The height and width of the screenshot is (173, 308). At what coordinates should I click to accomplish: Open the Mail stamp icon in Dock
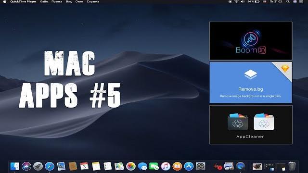(61, 166)
